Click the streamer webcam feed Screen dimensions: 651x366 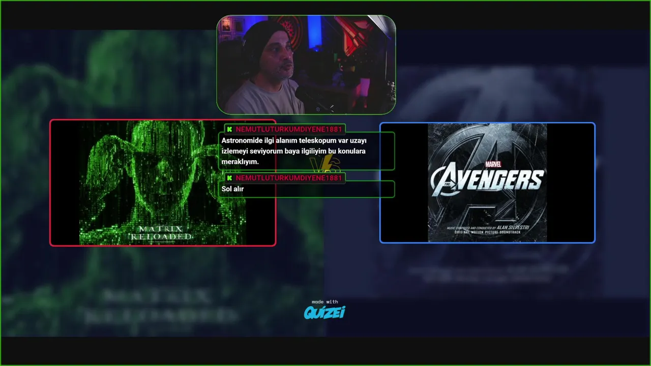[306, 65]
